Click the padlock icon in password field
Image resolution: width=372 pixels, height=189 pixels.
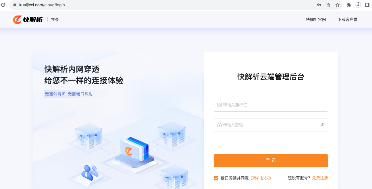[219, 125]
